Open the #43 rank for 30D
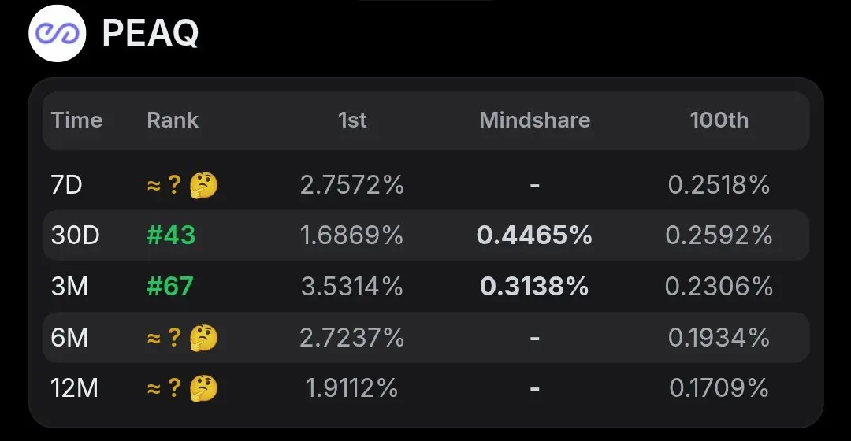The width and height of the screenshot is (851, 441). point(171,235)
